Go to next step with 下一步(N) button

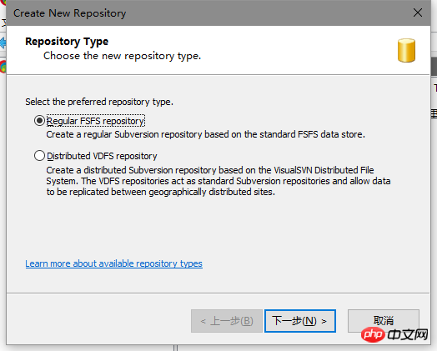(300, 321)
